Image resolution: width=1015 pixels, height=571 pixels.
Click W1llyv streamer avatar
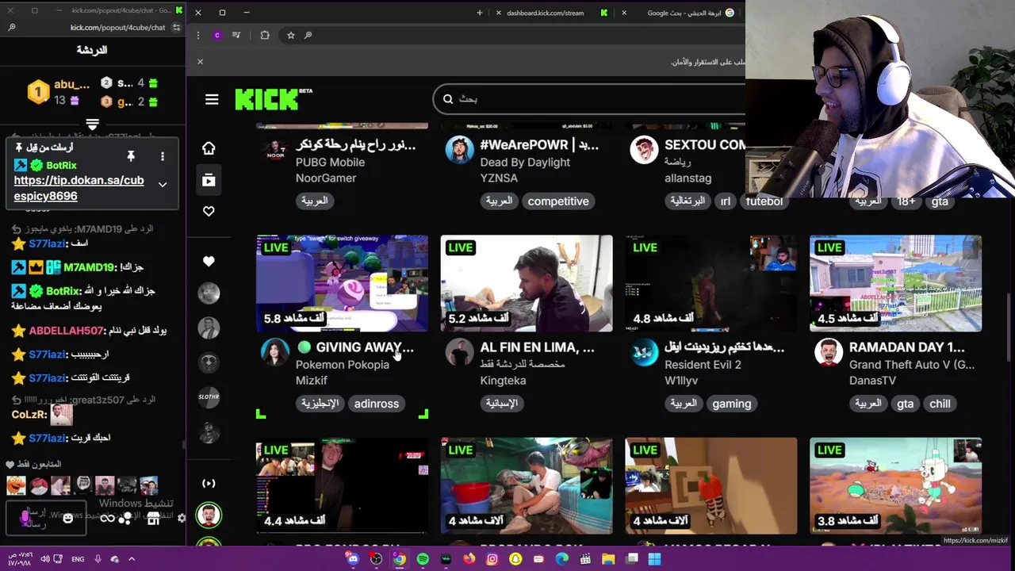point(644,352)
